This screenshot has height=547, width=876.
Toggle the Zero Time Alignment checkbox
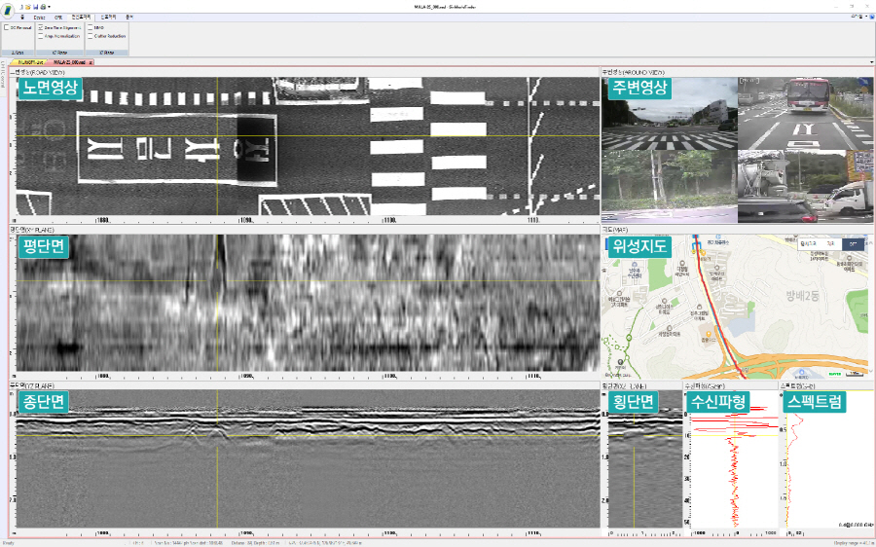(41, 28)
